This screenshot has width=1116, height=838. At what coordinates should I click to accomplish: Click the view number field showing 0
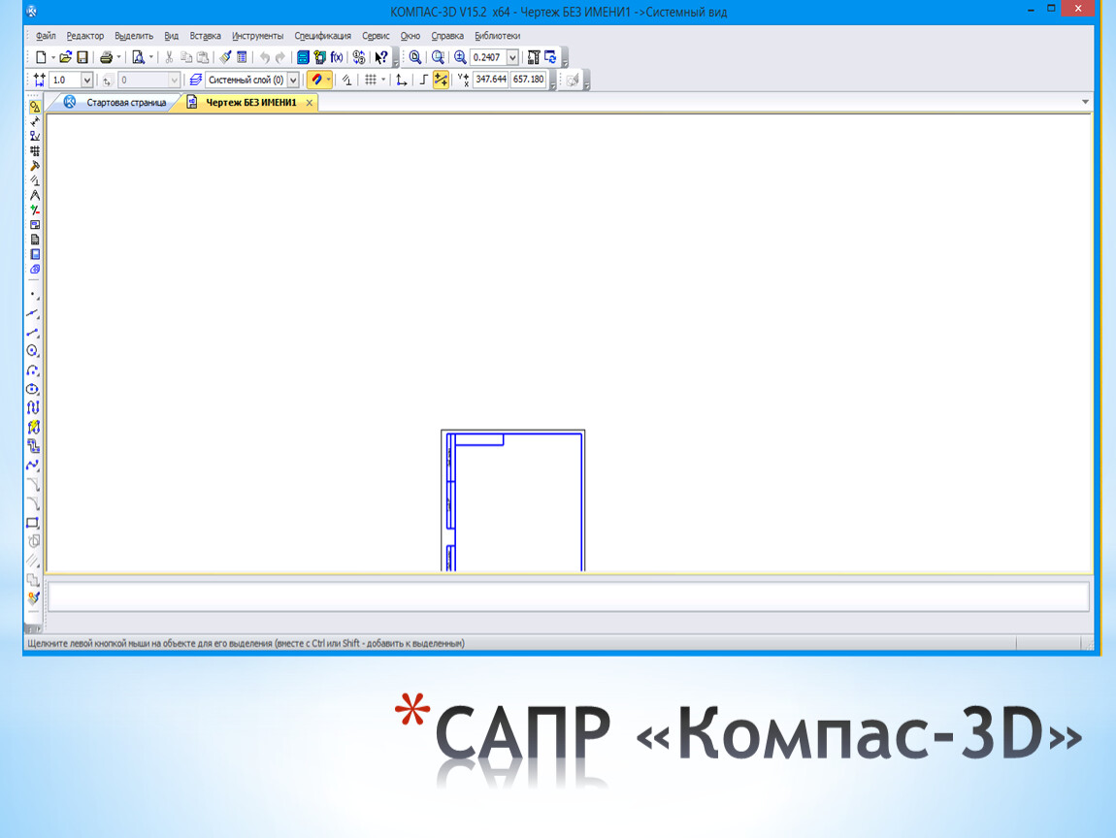[x=148, y=81]
